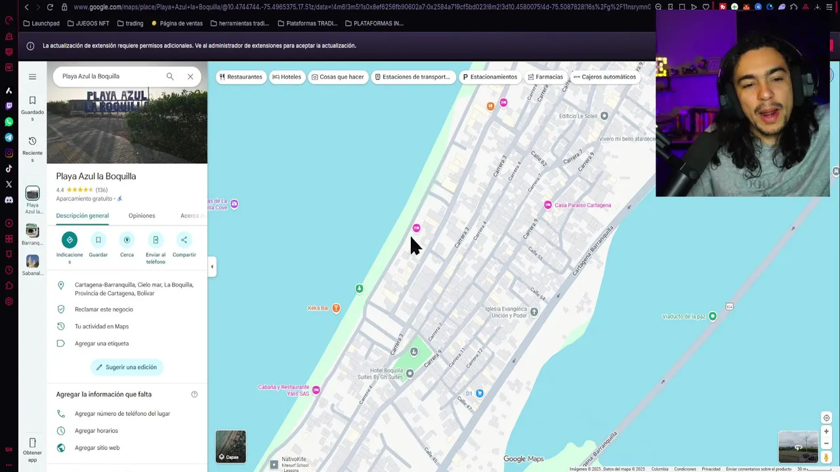840x472 pixels.
Task: Click the help icon beside Agregar la información
Action: 194,395
